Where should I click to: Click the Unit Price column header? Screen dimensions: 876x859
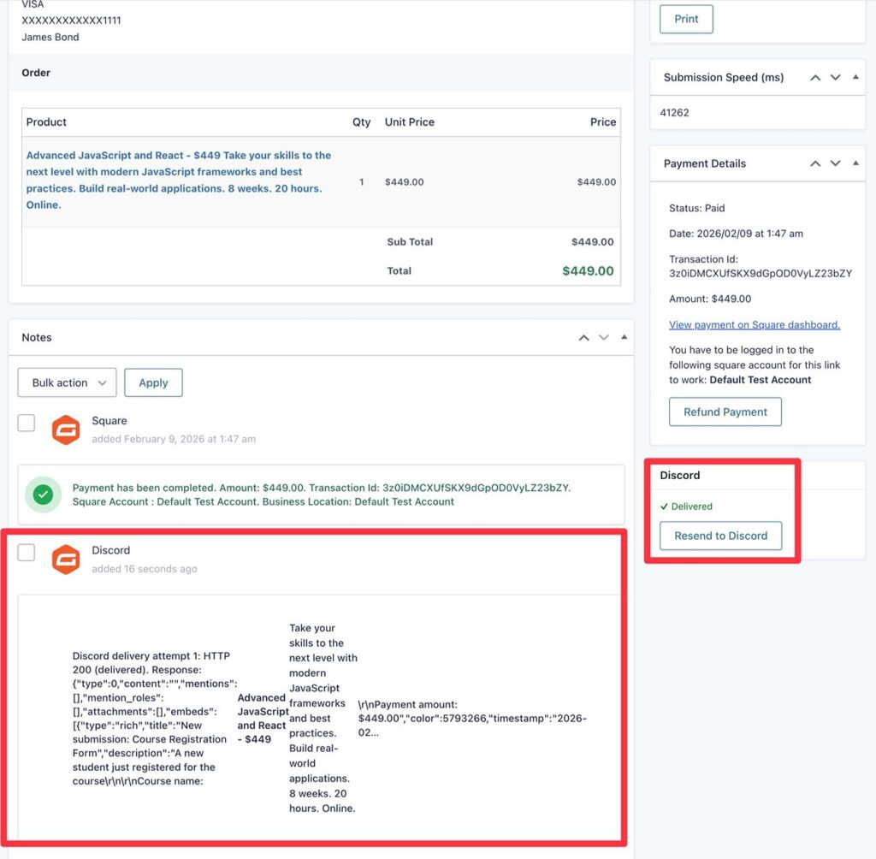tap(410, 121)
